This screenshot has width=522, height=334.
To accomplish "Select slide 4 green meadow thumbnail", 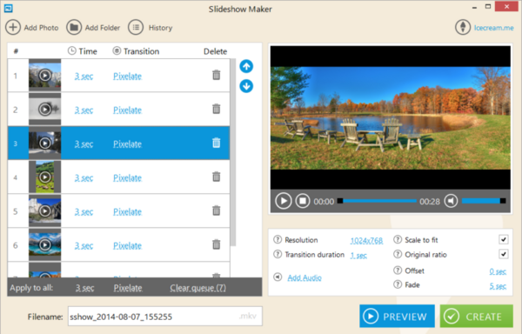I will pyautogui.click(x=45, y=177).
